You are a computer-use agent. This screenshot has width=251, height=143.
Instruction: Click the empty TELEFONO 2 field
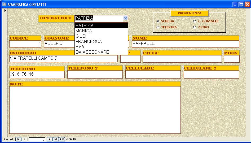tap(95, 74)
